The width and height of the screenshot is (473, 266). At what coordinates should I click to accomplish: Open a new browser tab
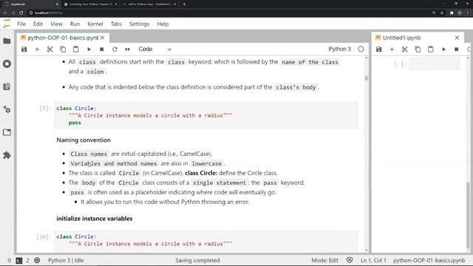184,4
